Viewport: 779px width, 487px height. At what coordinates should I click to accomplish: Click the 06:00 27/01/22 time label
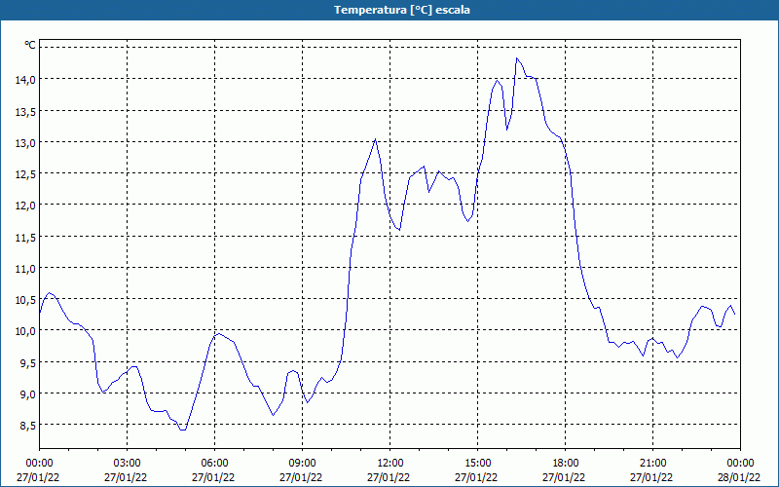click(213, 470)
